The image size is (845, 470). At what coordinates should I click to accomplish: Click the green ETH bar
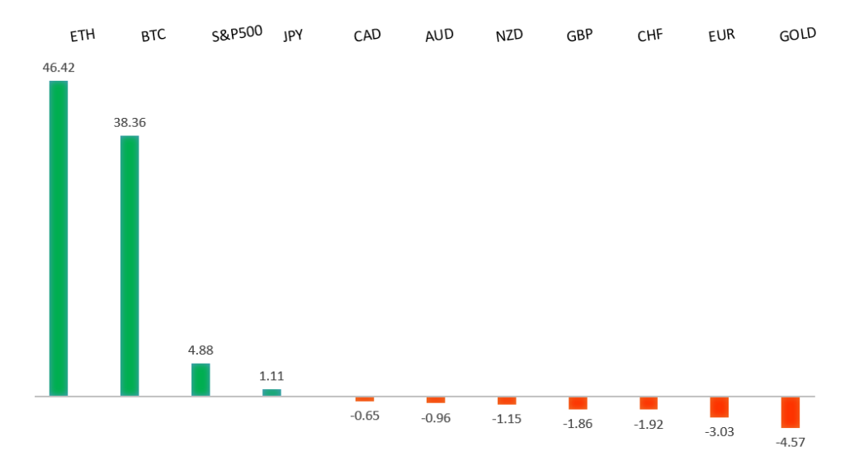point(59,238)
